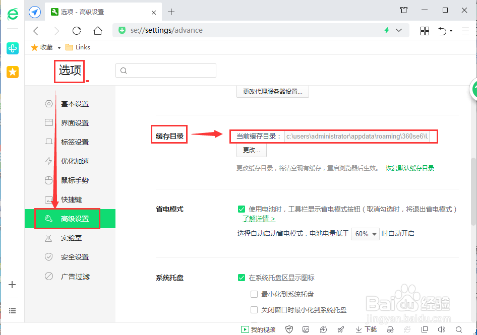Open the 60% battery level dropdown
This screenshot has height=335, width=477.
click(x=365, y=234)
